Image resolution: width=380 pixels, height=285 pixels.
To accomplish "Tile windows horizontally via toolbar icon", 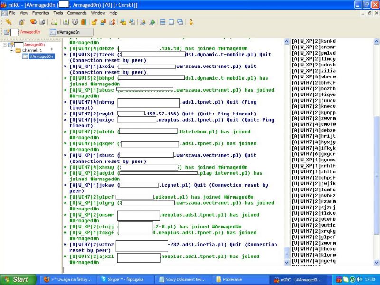I will (162, 22).
